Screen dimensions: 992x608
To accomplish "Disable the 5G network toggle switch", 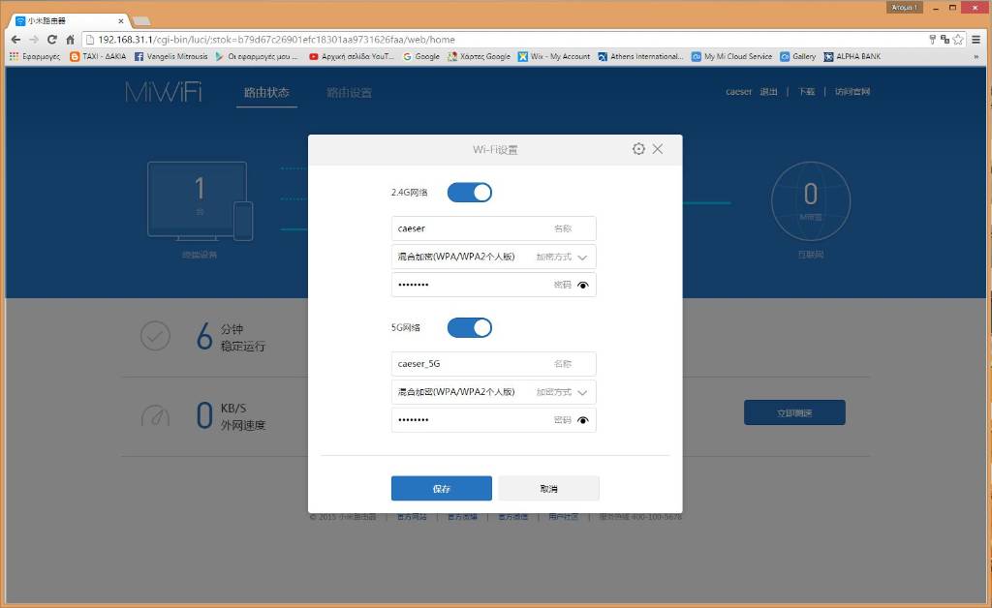I will point(470,328).
